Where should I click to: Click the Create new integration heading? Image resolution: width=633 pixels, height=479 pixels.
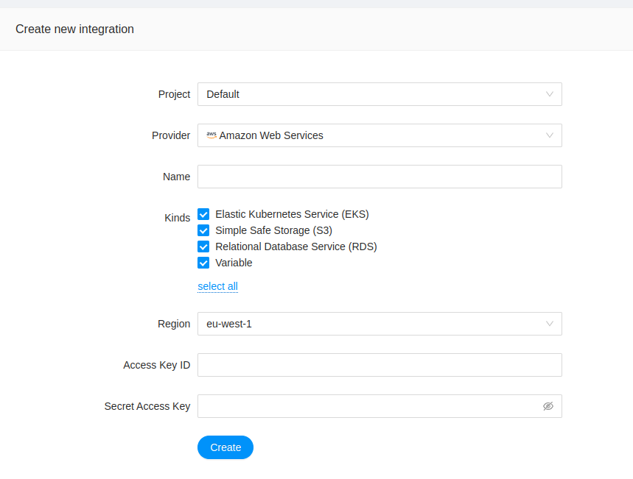tap(74, 29)
